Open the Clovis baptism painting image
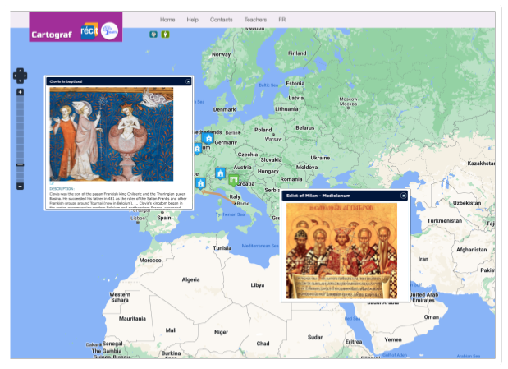Image resolution: width=508 pixels, height=369 pixels. click(111, 135)
